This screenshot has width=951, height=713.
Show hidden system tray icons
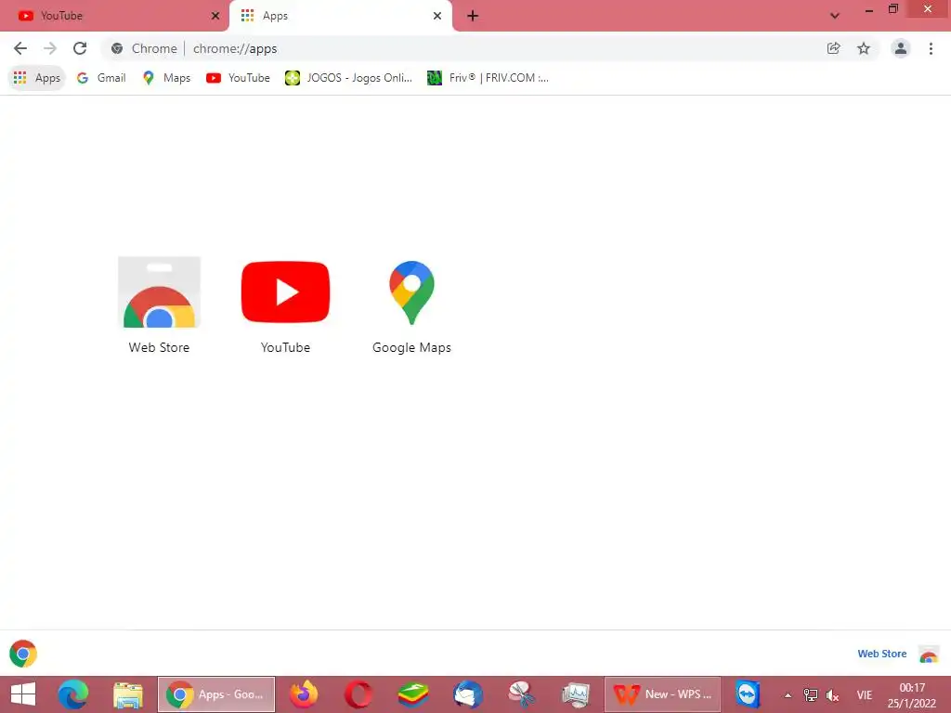[x=788, y=695]
